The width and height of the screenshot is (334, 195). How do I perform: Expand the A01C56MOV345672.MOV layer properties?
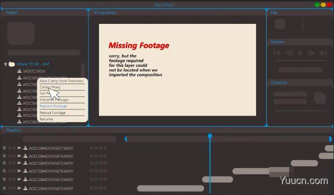coord(19,163)
